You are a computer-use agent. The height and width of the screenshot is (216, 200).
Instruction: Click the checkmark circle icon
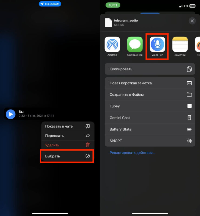point(88,156)
